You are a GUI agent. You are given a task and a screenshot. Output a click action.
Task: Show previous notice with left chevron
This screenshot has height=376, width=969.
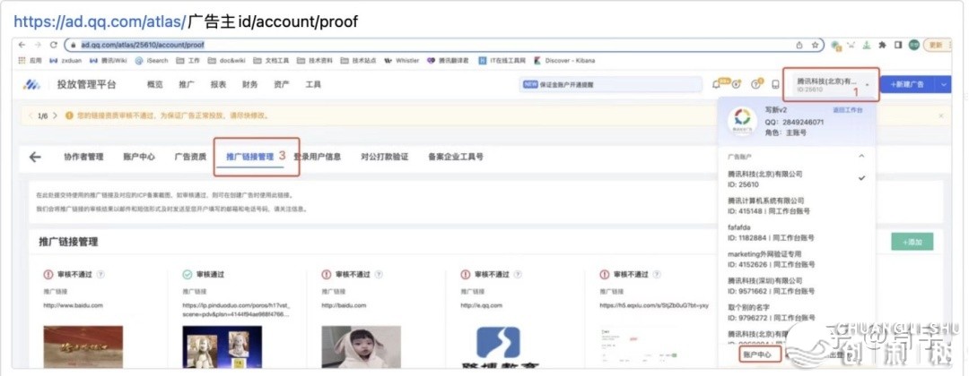[x=31, y=115]
